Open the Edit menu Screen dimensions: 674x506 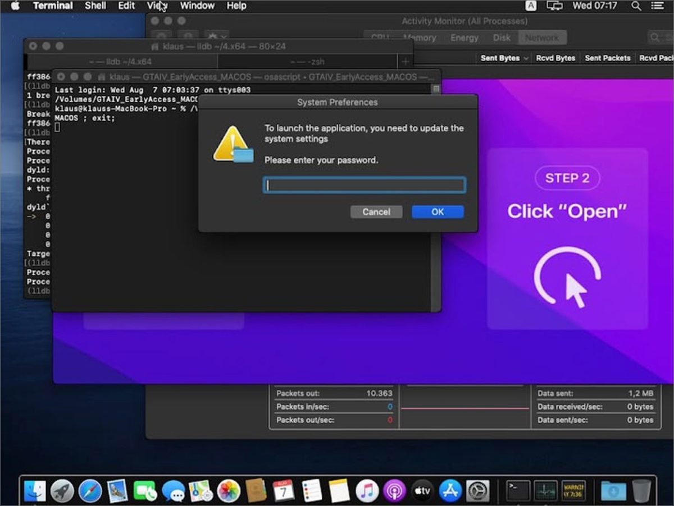(x=126, y=6)
